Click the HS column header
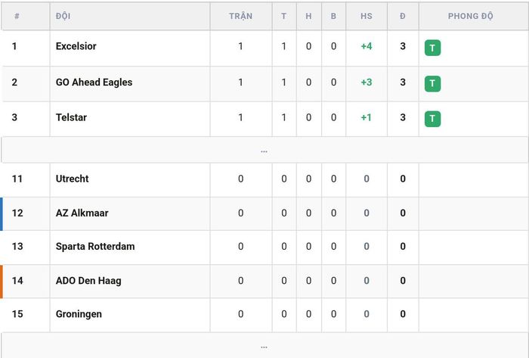 367,16
